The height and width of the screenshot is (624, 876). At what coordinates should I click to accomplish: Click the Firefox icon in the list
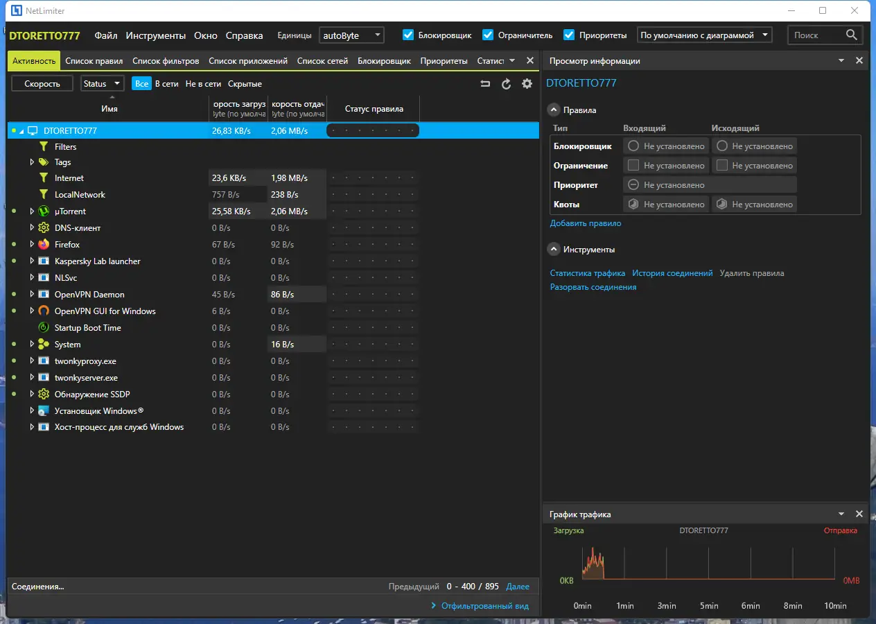(x=44, y=245)
